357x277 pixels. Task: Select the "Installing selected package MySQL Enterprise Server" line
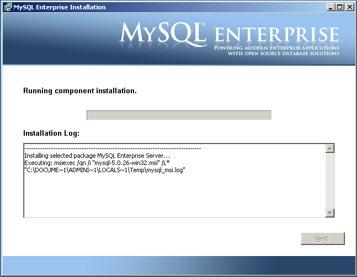coord(97,156)
